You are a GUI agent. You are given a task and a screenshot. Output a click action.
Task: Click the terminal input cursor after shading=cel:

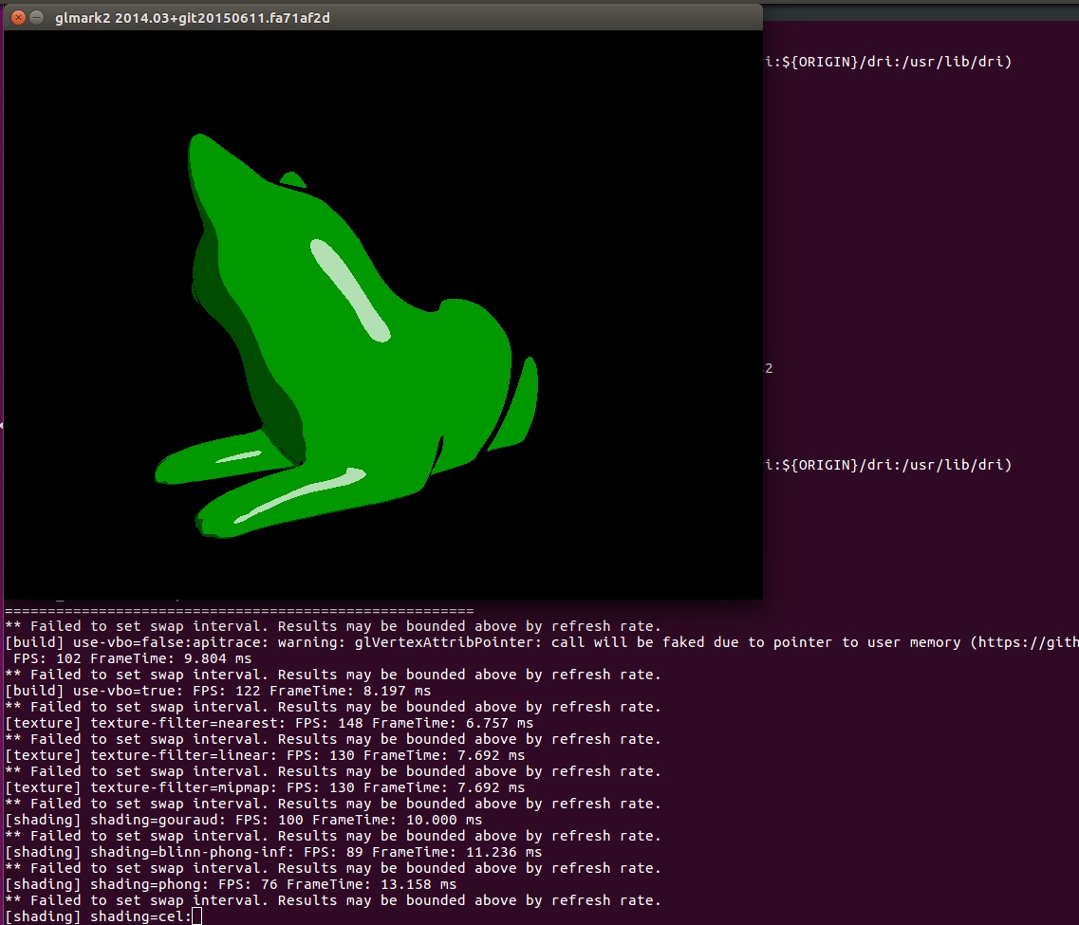196,916
